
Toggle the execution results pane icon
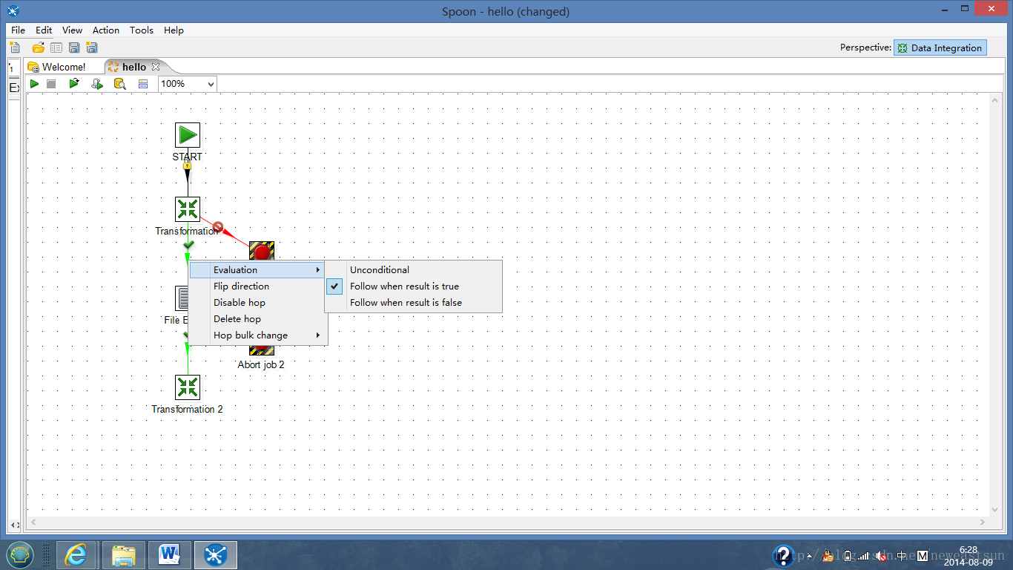pos(143,84)
